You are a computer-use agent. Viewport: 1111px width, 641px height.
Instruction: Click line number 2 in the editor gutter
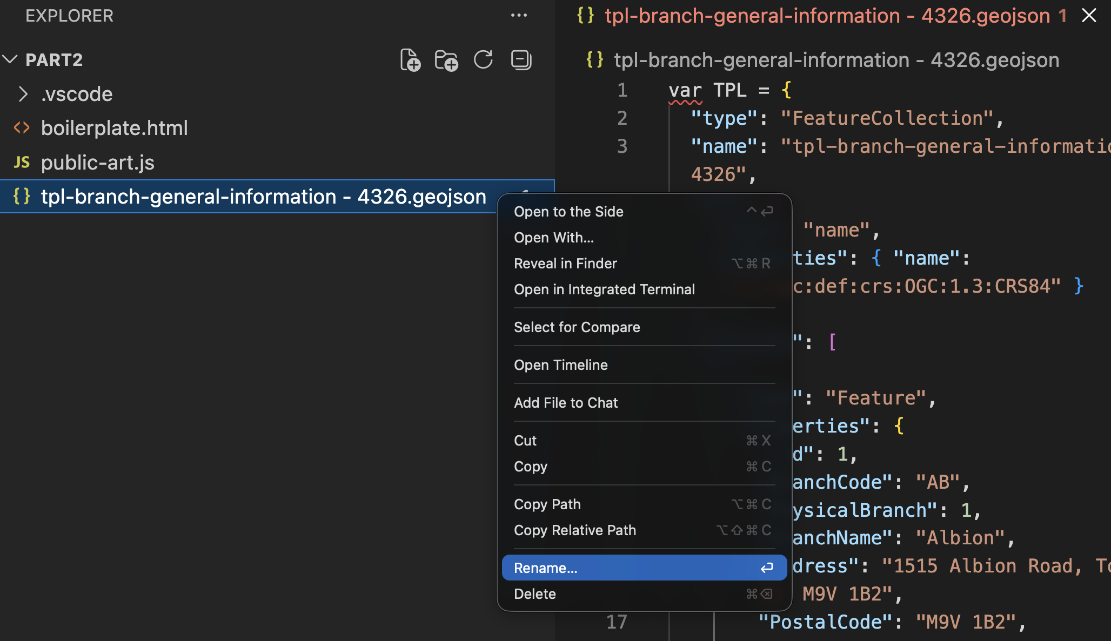623,118
